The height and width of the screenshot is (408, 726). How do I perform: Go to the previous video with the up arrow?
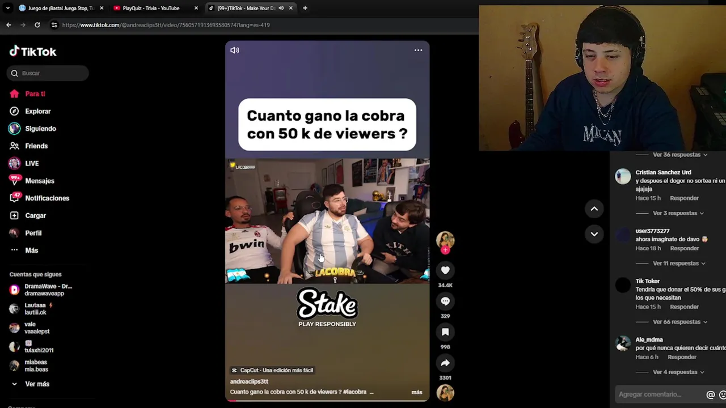pyautogui.click(x=594, y=209)
